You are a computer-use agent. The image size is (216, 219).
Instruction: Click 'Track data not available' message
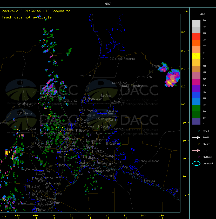tap(27, 17)
